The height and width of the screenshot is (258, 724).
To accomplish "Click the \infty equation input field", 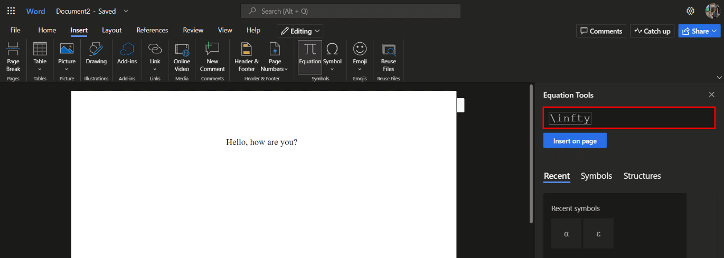I will (629, 118).
